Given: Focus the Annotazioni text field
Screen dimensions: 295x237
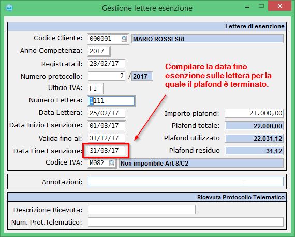Looking at the screenshot, I should point(186,182).
